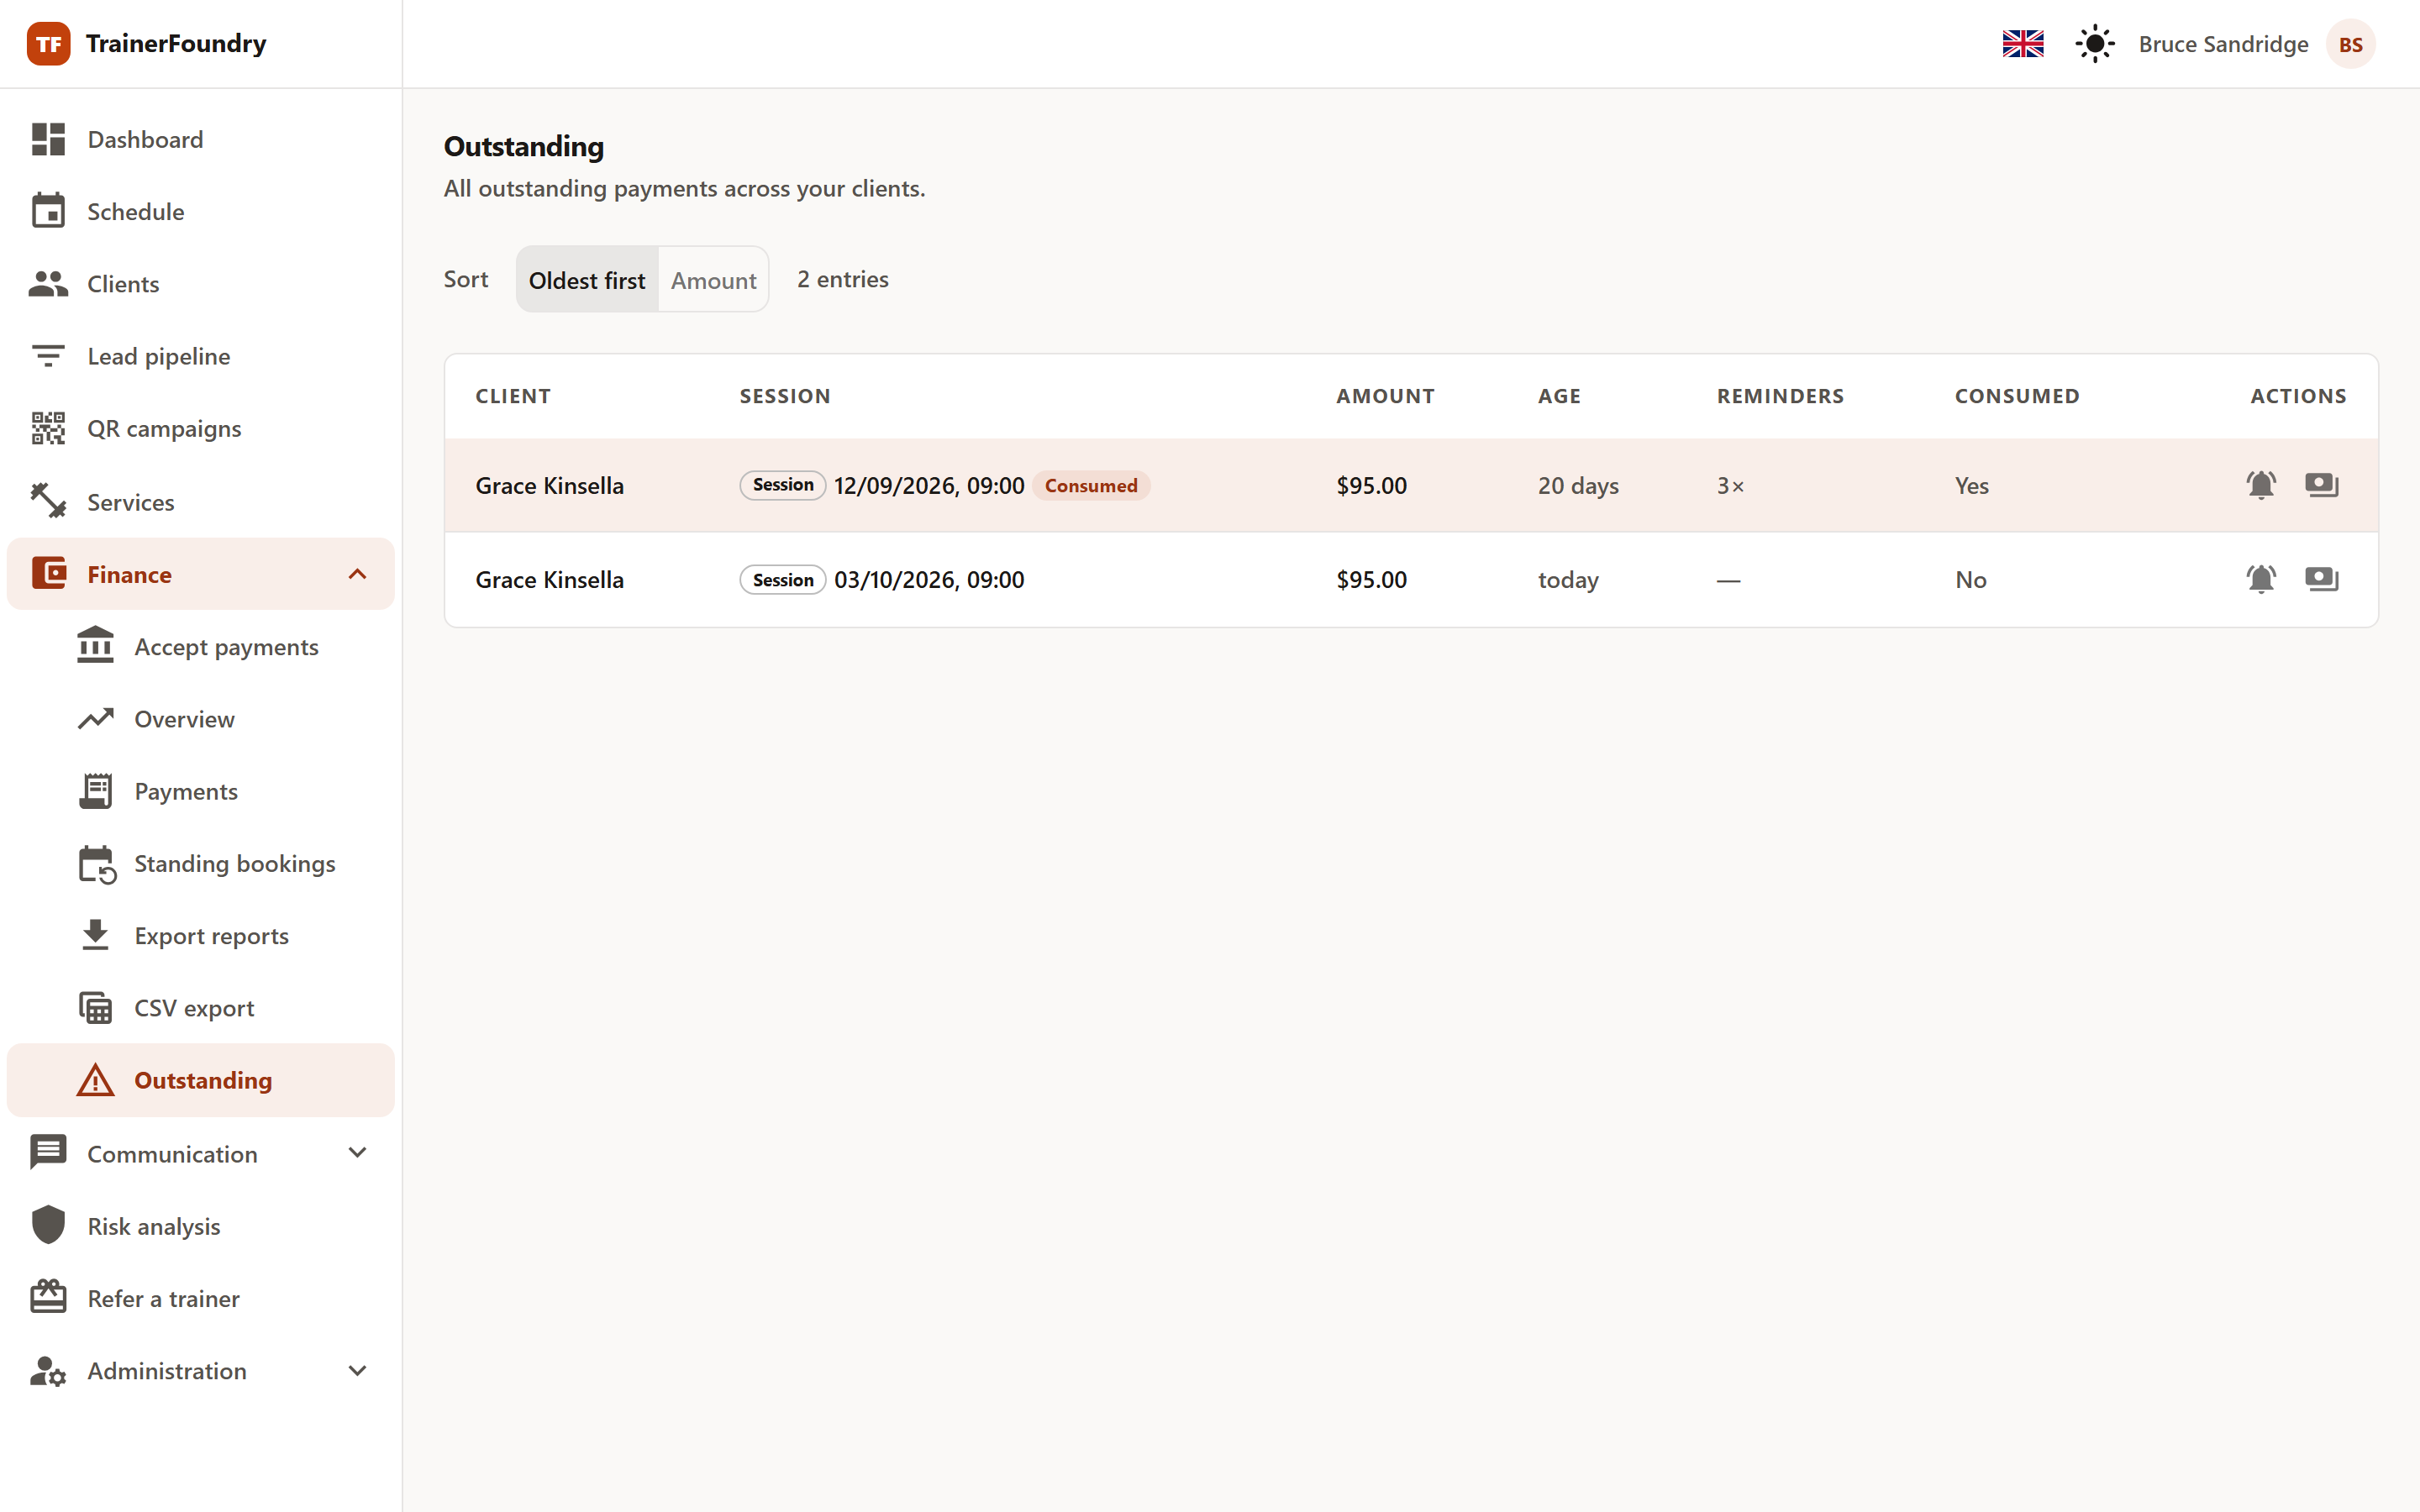Click the Consumed status badge
The width and height of the screenshot is (2420, 1512).
point(1090,486)
